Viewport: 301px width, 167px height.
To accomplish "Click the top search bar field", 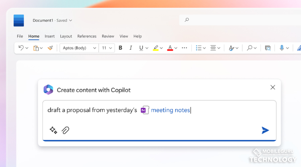I will pos(240,20).
